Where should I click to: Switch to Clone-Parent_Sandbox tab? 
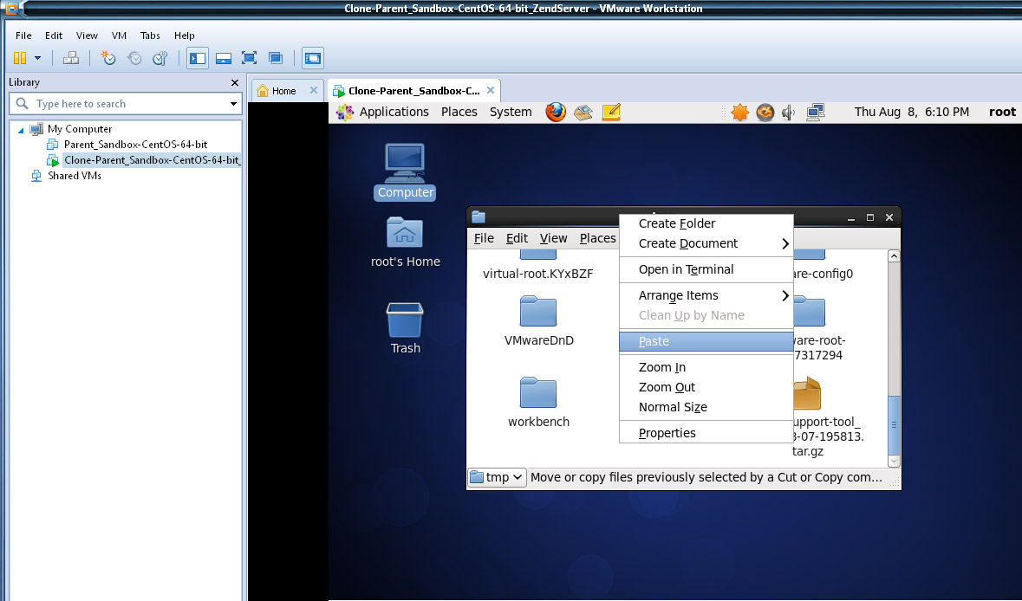coord(413,91)
